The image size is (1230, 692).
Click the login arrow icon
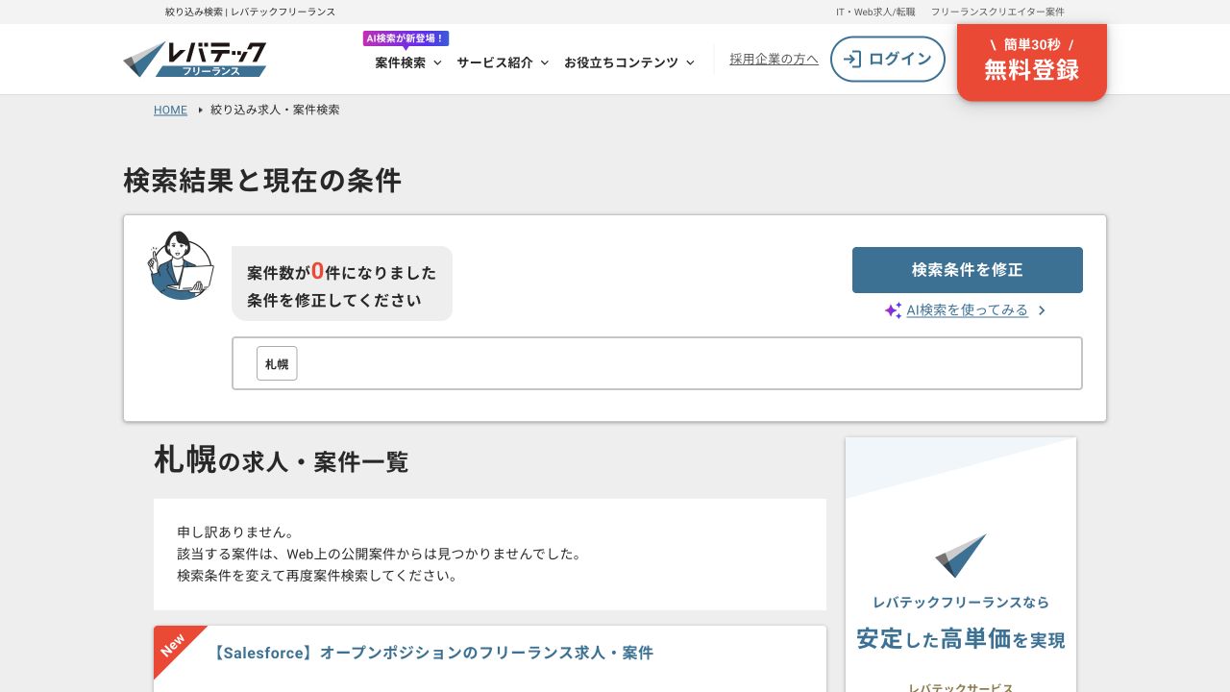click(x=852, y=59)
